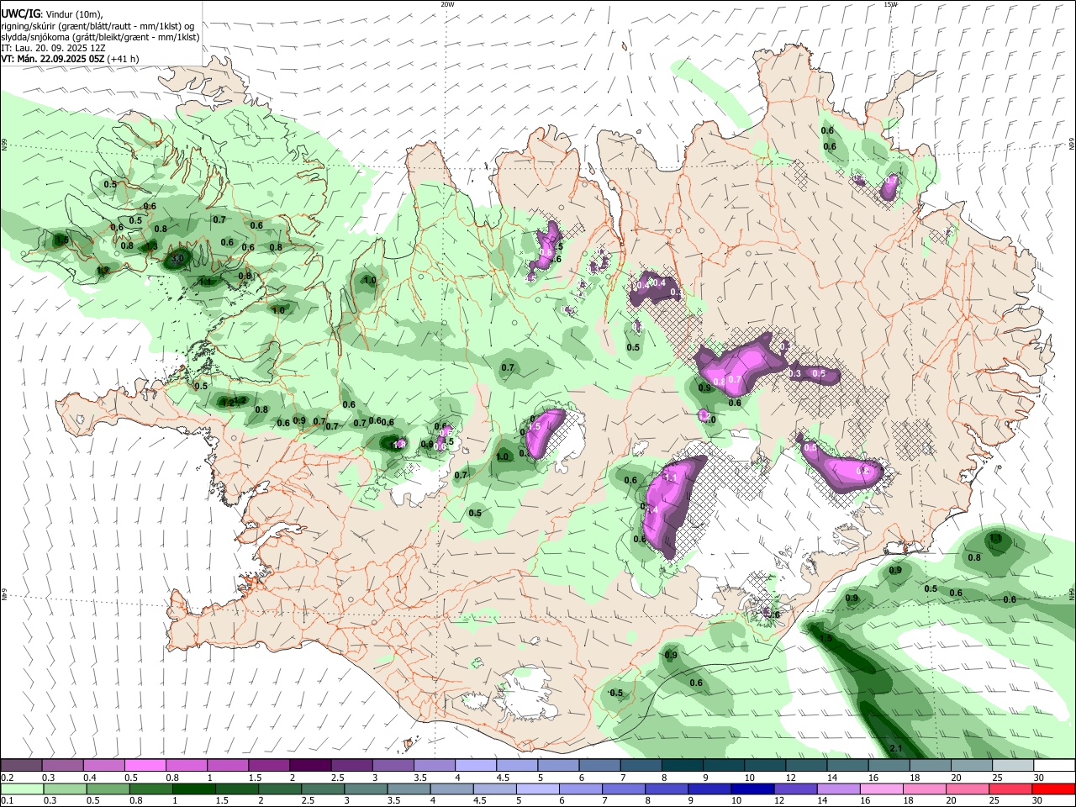This screenshot has height=807, width=1076.
Task: Pick the white 30 swatch in snow legend
Action: click(1053, 766)
